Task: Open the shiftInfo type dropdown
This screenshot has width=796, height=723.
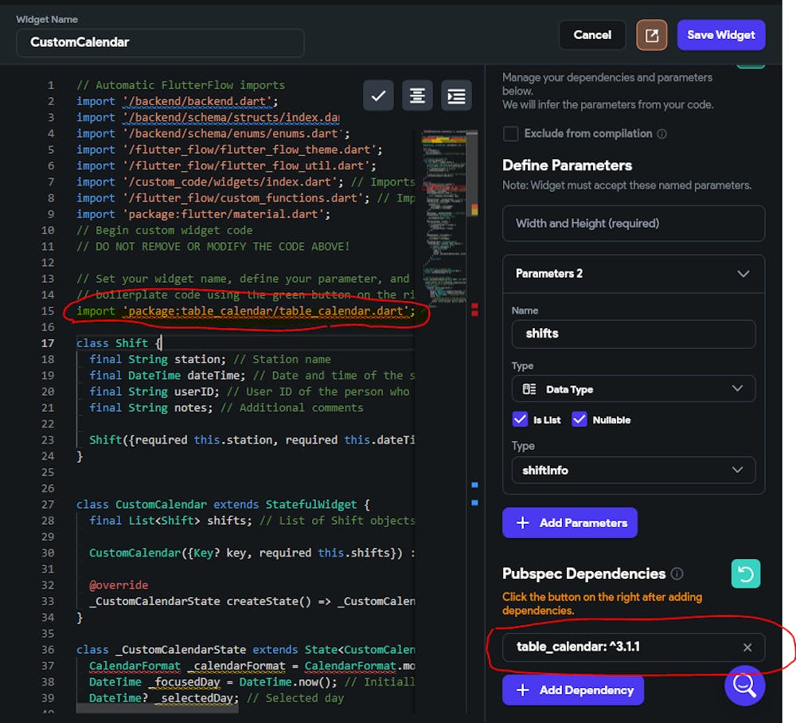Action: 633,470
